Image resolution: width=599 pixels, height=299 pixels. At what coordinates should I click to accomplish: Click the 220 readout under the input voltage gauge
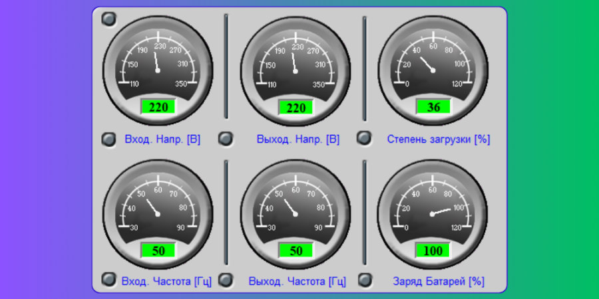click(x=158, y=107)
